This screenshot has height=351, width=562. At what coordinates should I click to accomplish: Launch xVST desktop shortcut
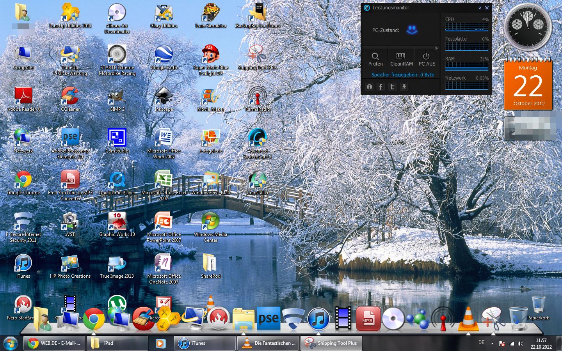70,225
